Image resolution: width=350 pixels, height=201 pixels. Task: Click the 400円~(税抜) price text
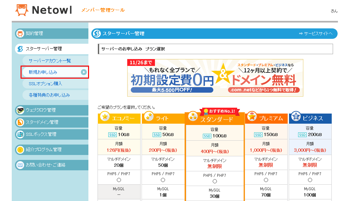(215, 152)
